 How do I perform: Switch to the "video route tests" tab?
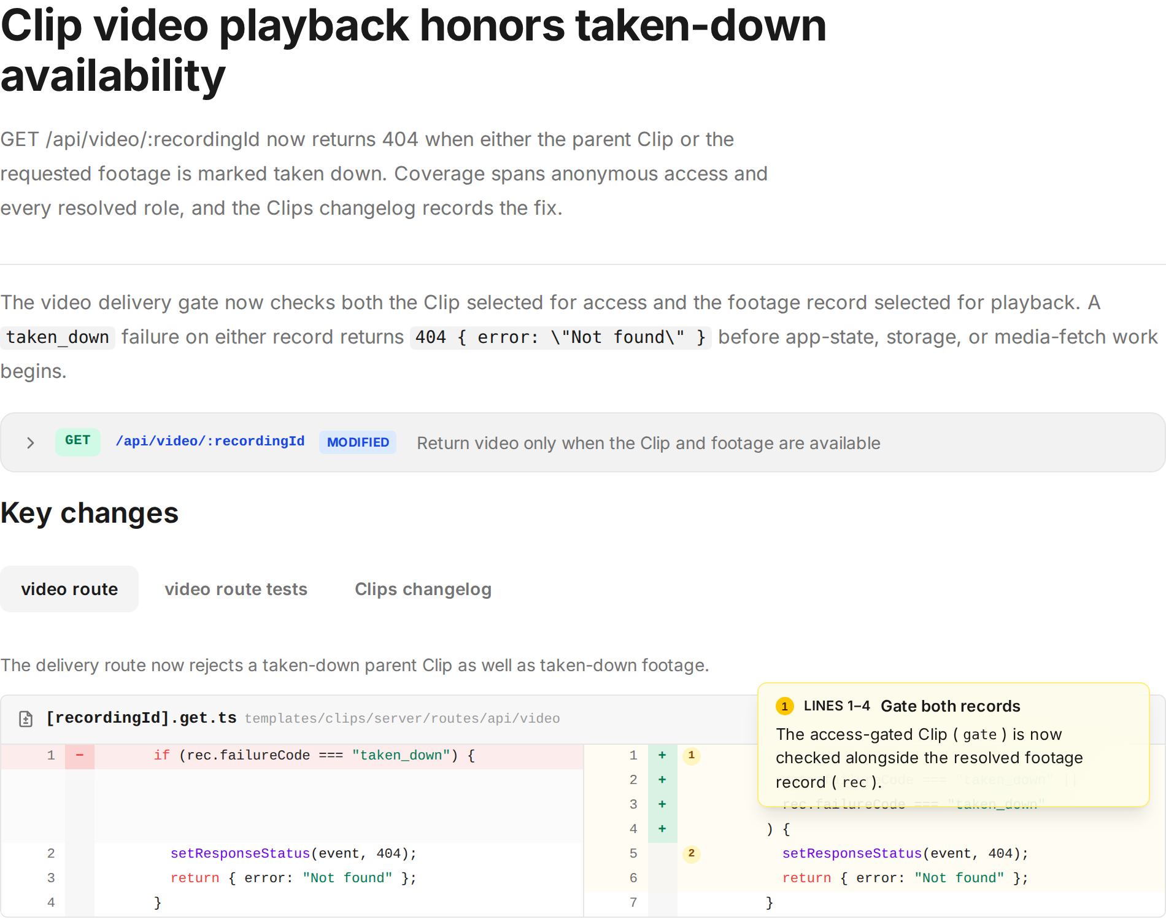pyautogui.click(x=236, y=589)
